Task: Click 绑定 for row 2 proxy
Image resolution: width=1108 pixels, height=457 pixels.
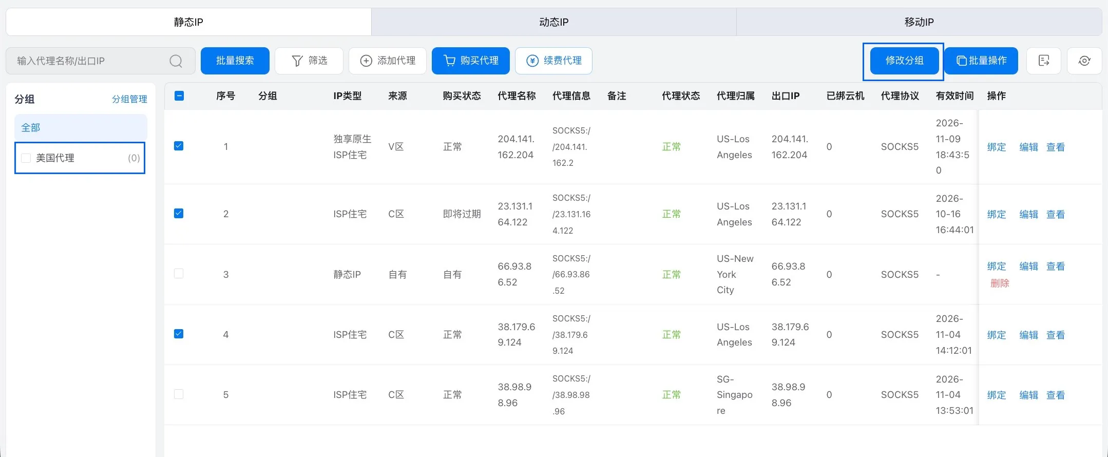Action: (997, 214)
